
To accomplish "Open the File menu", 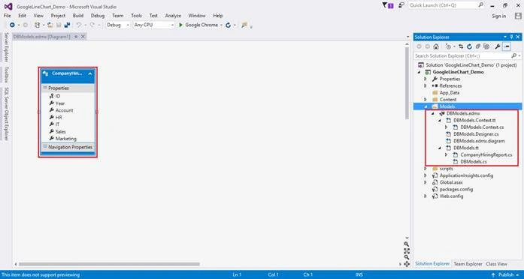I will point(7,16).
